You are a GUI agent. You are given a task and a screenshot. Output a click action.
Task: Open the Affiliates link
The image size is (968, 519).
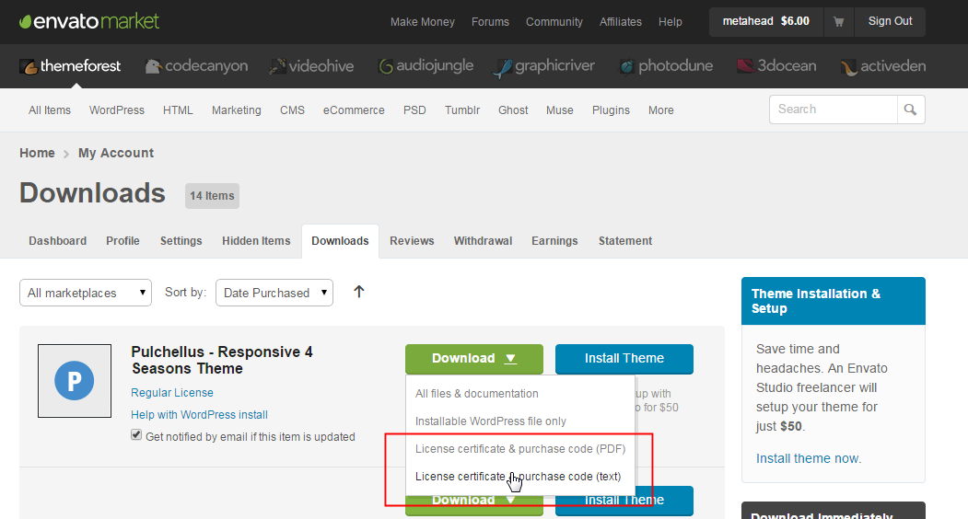(621, 22)
